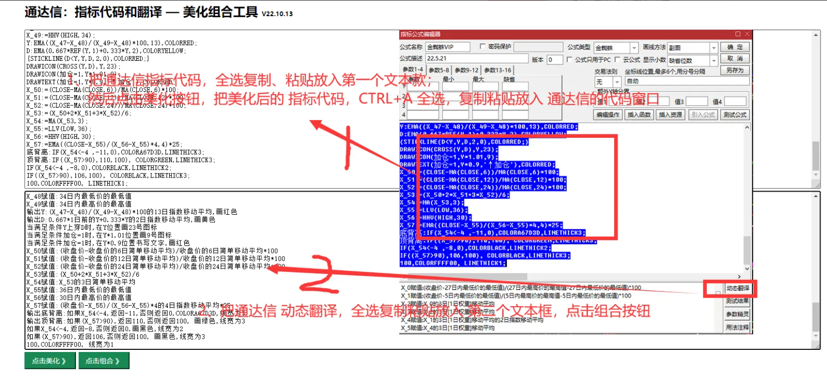Click the 点击美化 green button
827x380 pixels.
50,361
